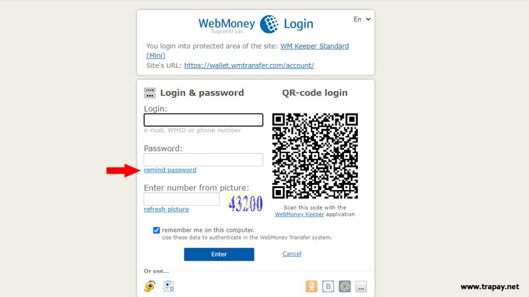
Task: Click the login and password keypad icon
Action: (x=150, y=93)
